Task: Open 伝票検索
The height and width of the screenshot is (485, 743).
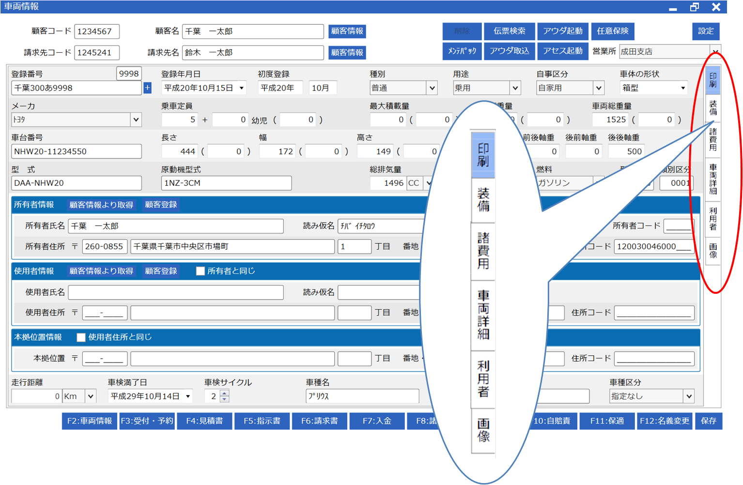Action: click(x=510, y=31)
